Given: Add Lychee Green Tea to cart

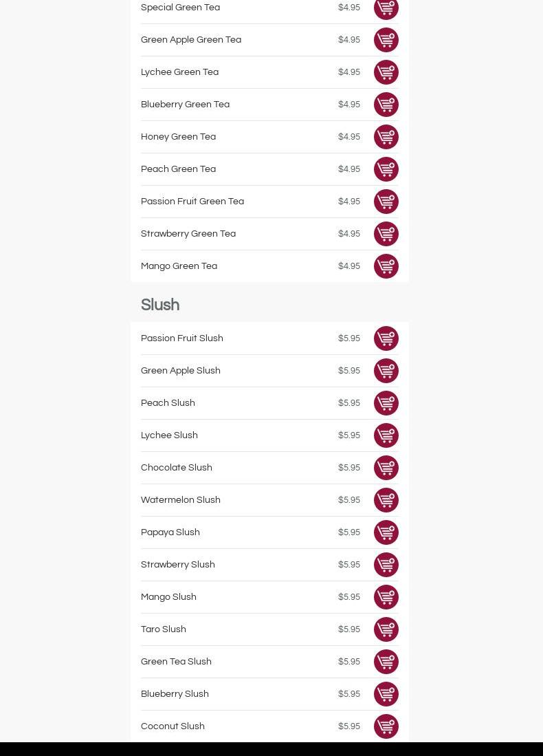Looking at the screenshot, I should click(386, 72).
